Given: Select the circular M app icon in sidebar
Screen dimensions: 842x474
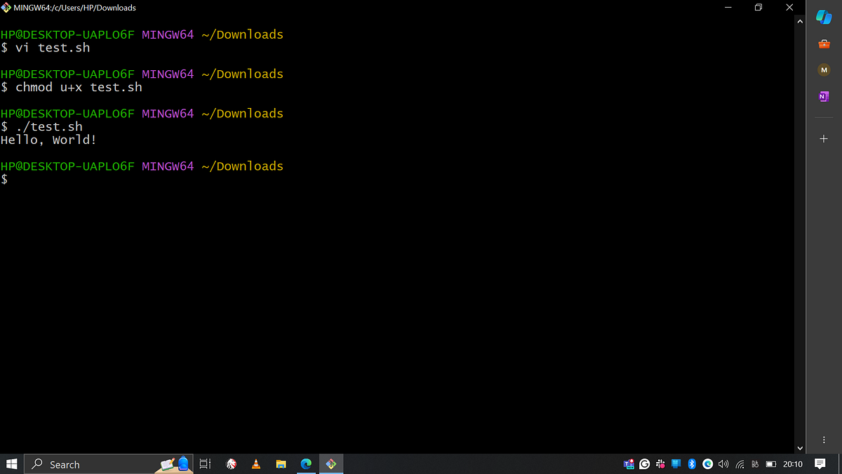Looking at the screenshot, I should [x=824, y=70].
